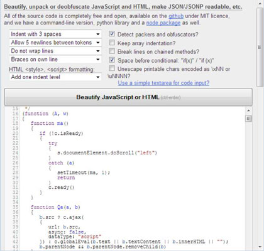Click the Beautify JavaScript or HTML button

coord(128,97)
